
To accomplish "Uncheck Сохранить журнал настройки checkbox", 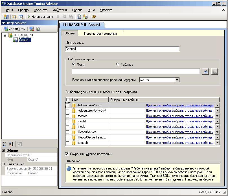I will (67, 154).
